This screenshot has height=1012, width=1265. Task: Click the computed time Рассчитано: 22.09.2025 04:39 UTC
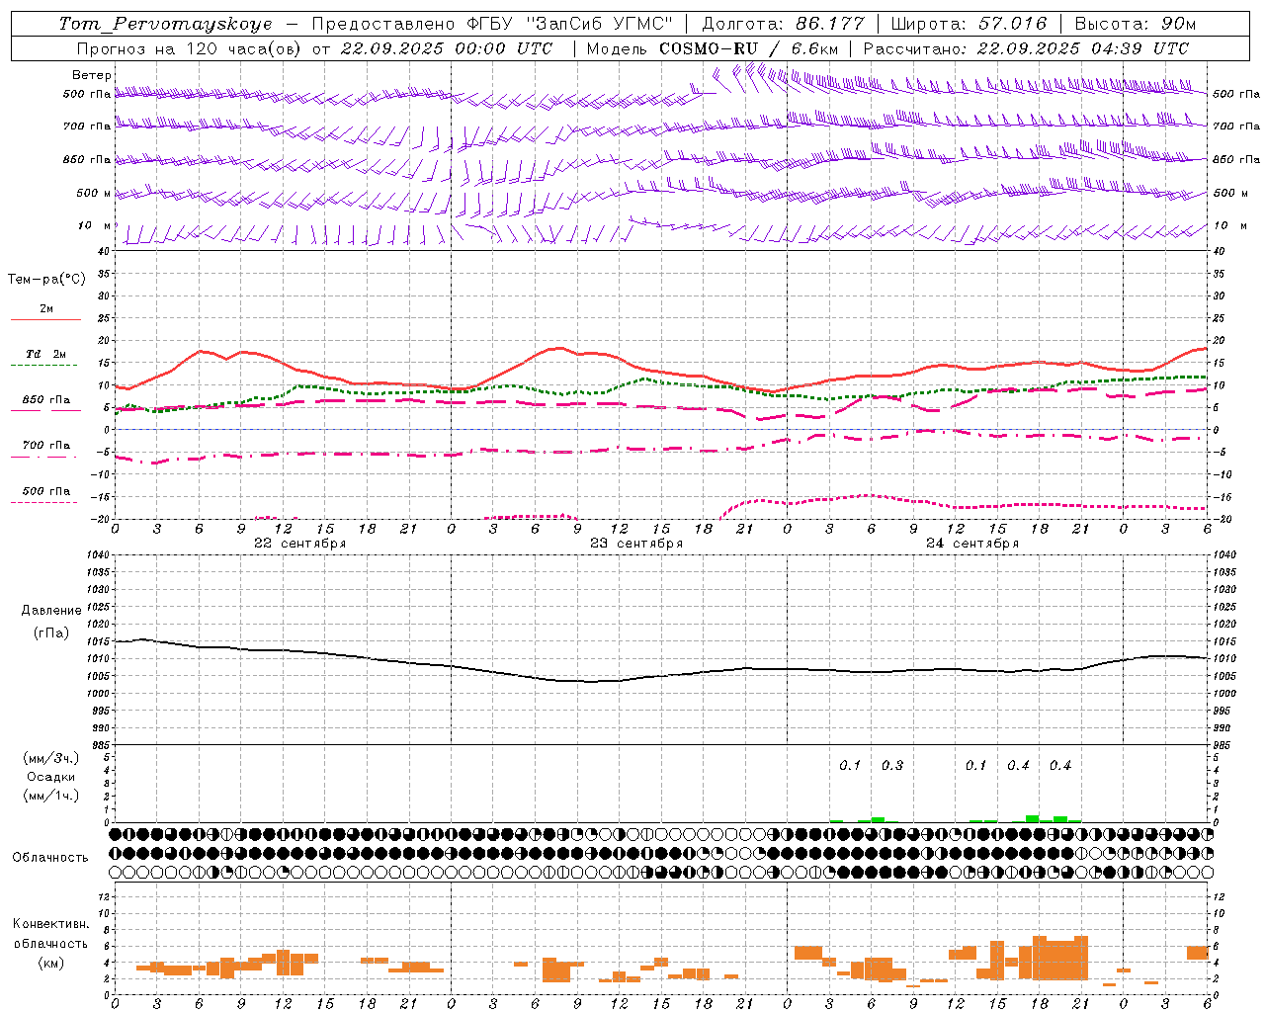coord(1026,48)
